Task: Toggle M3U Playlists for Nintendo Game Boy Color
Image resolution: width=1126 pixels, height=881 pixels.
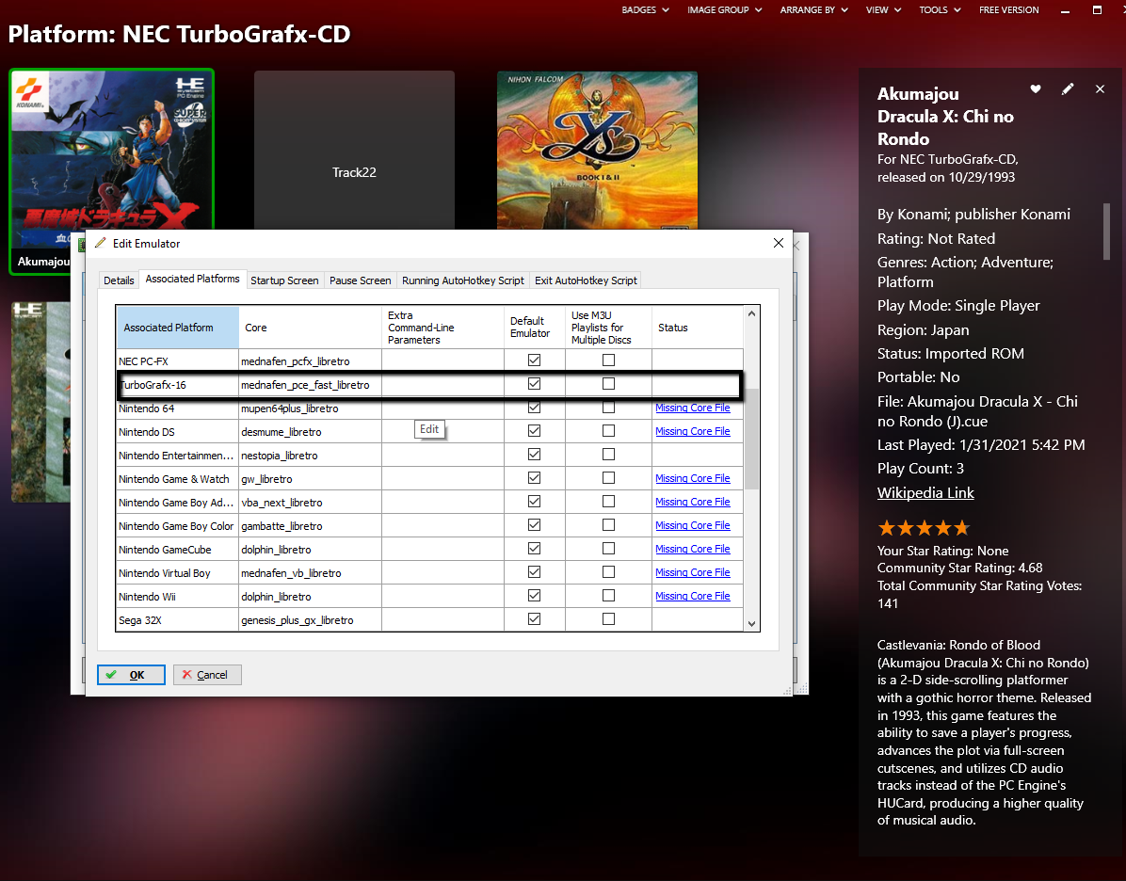Action: click(x=608, y=525)
